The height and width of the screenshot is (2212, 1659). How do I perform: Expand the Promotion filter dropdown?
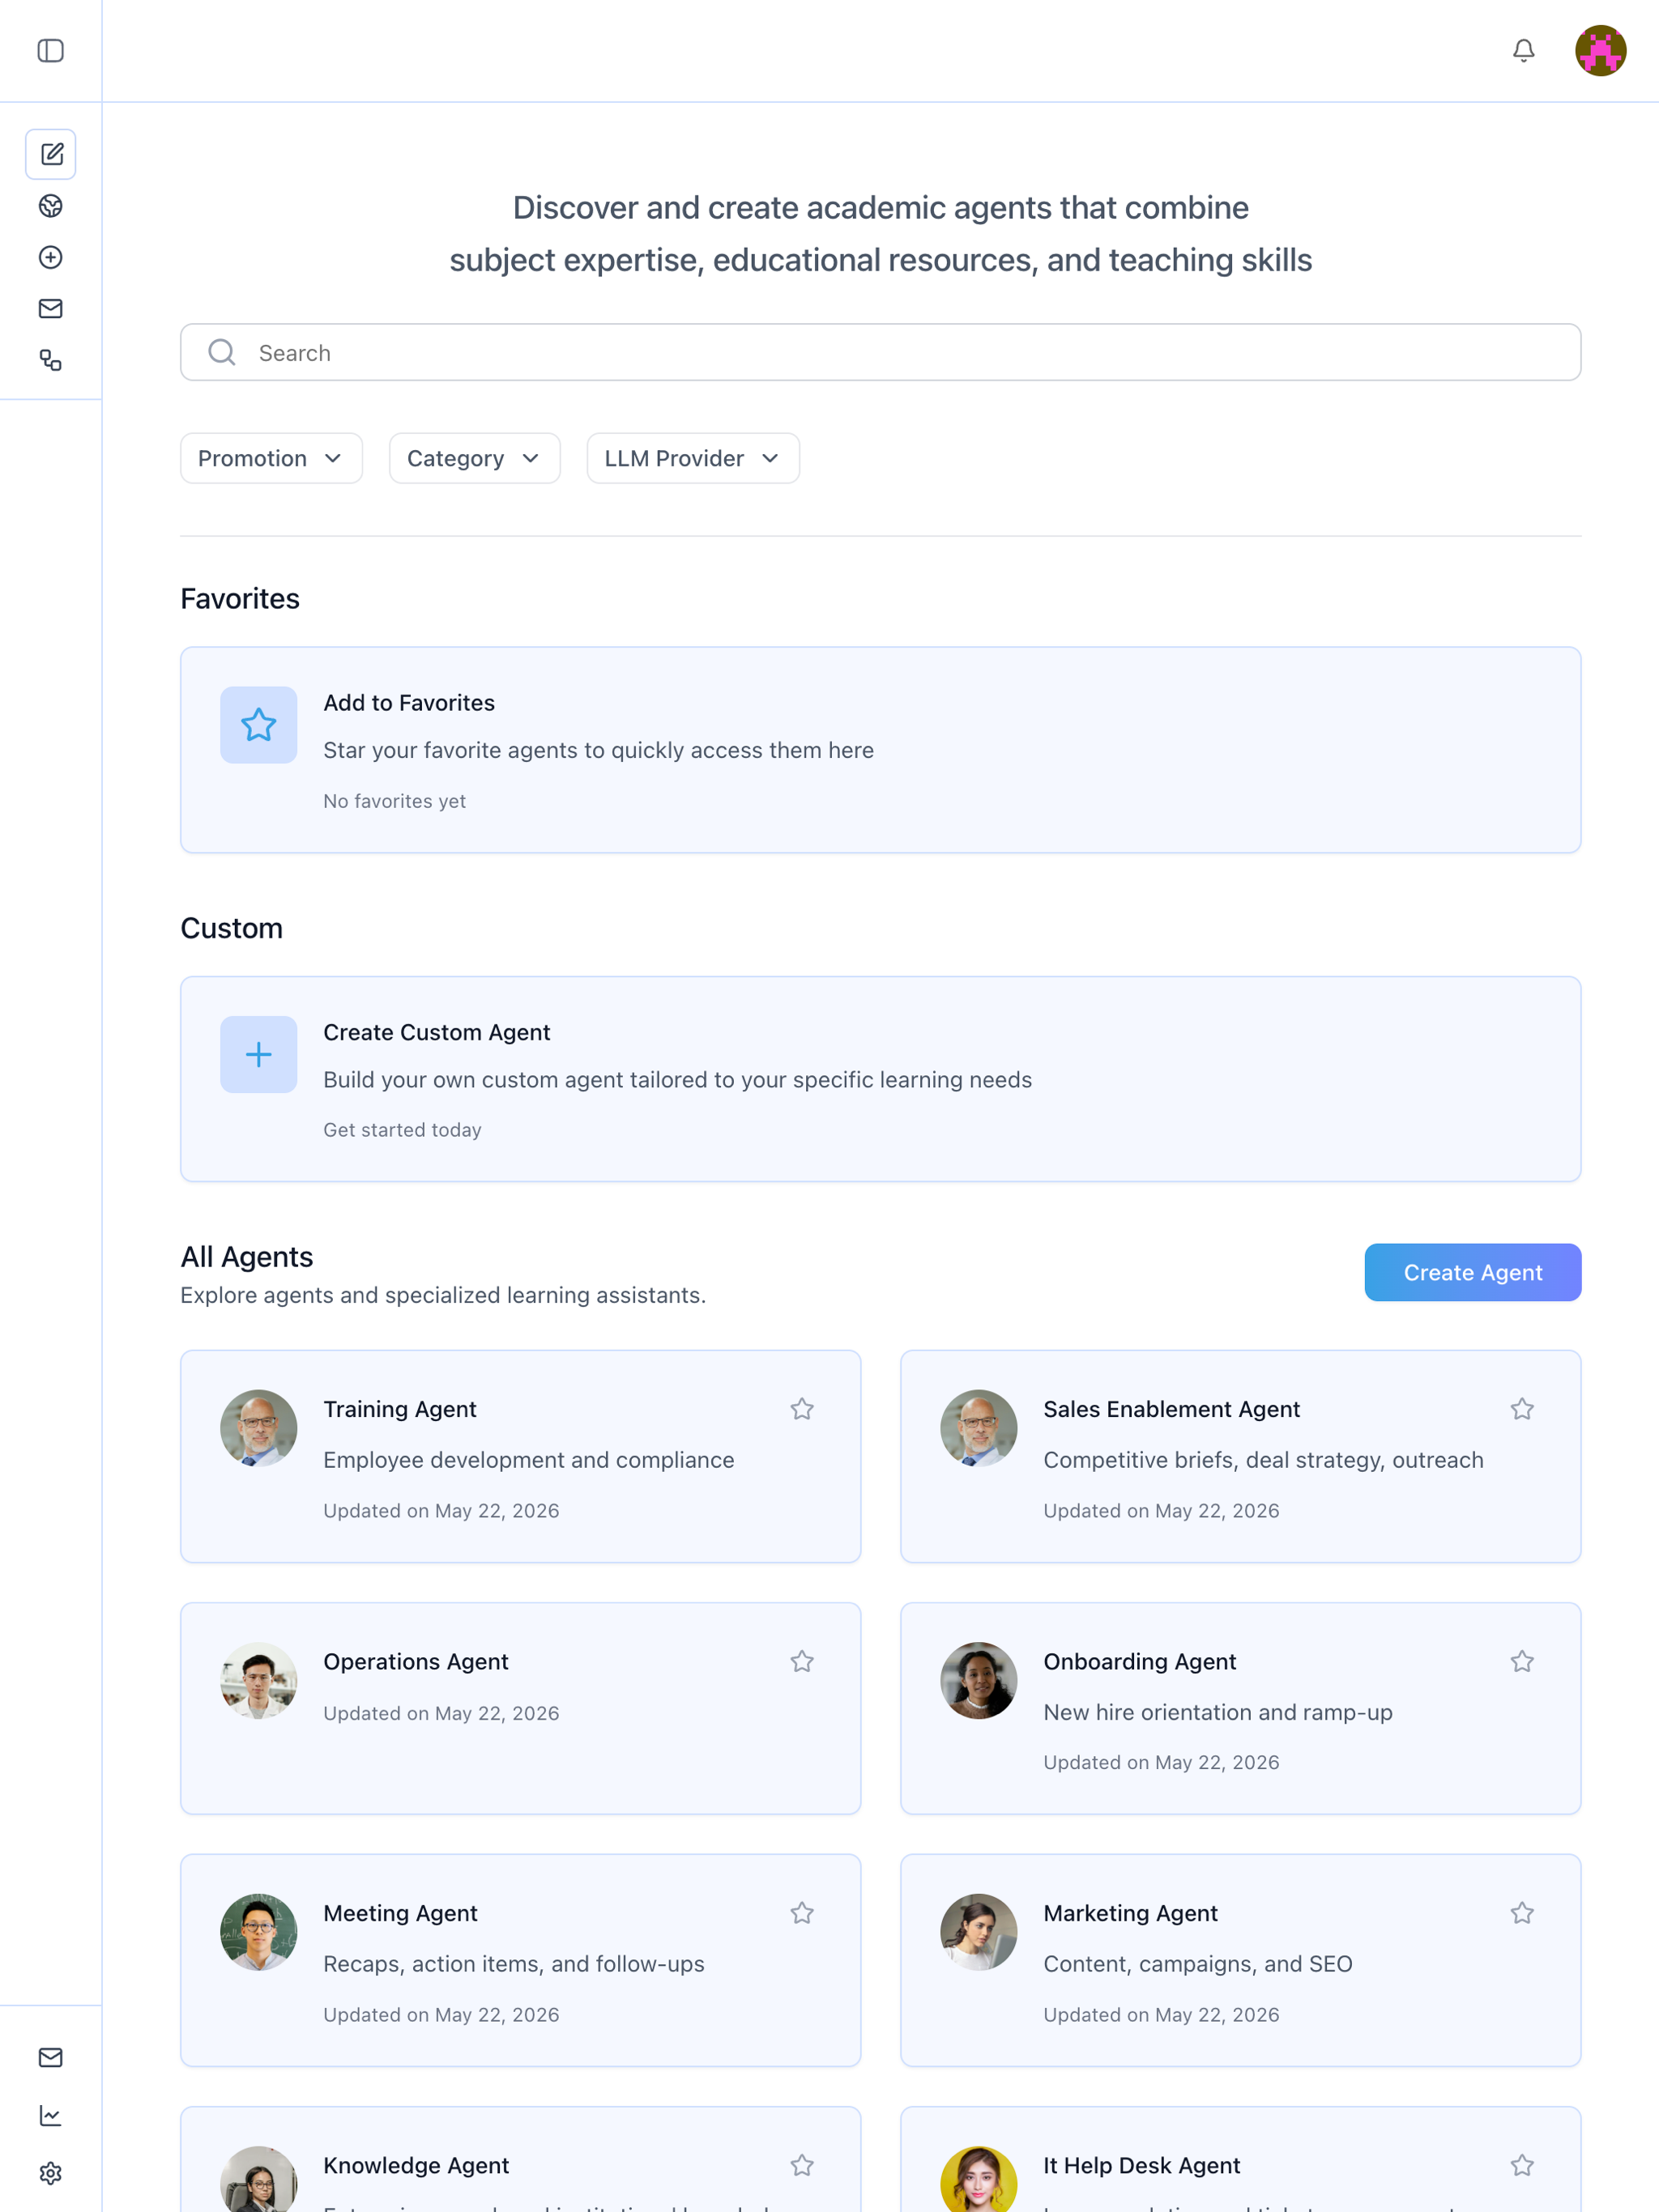[271, 458]
